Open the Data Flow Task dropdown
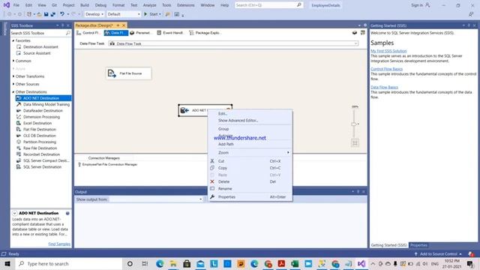 point(233,43)
